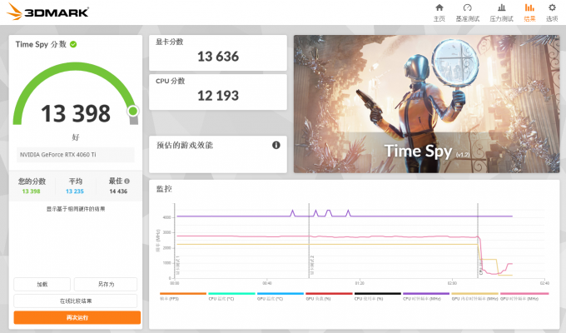Select the 结果 results tab
Viewport: 566px width, 333px height.
point(529,12)
